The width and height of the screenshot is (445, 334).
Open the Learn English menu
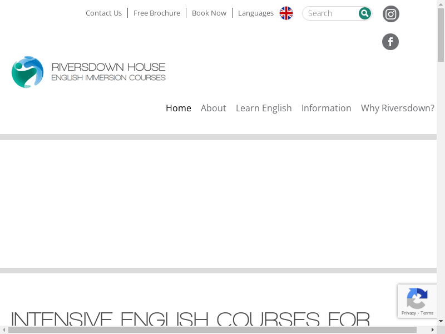pos(264,108)
